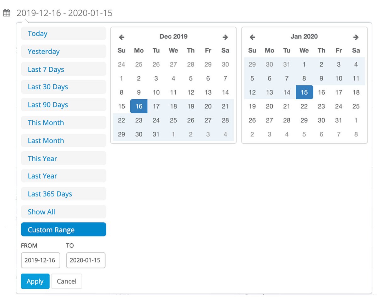The image size is (377, 299).
Task: Navigate to November using Dec 2019 left arrow
Action: click(x=122, y=37)
